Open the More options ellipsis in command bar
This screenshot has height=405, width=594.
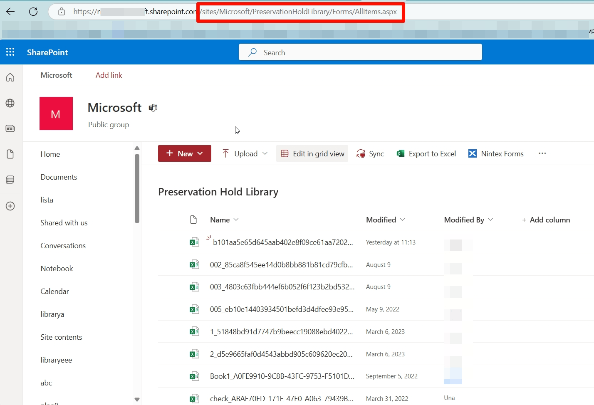pyautogui.click(x=542, y=153)
